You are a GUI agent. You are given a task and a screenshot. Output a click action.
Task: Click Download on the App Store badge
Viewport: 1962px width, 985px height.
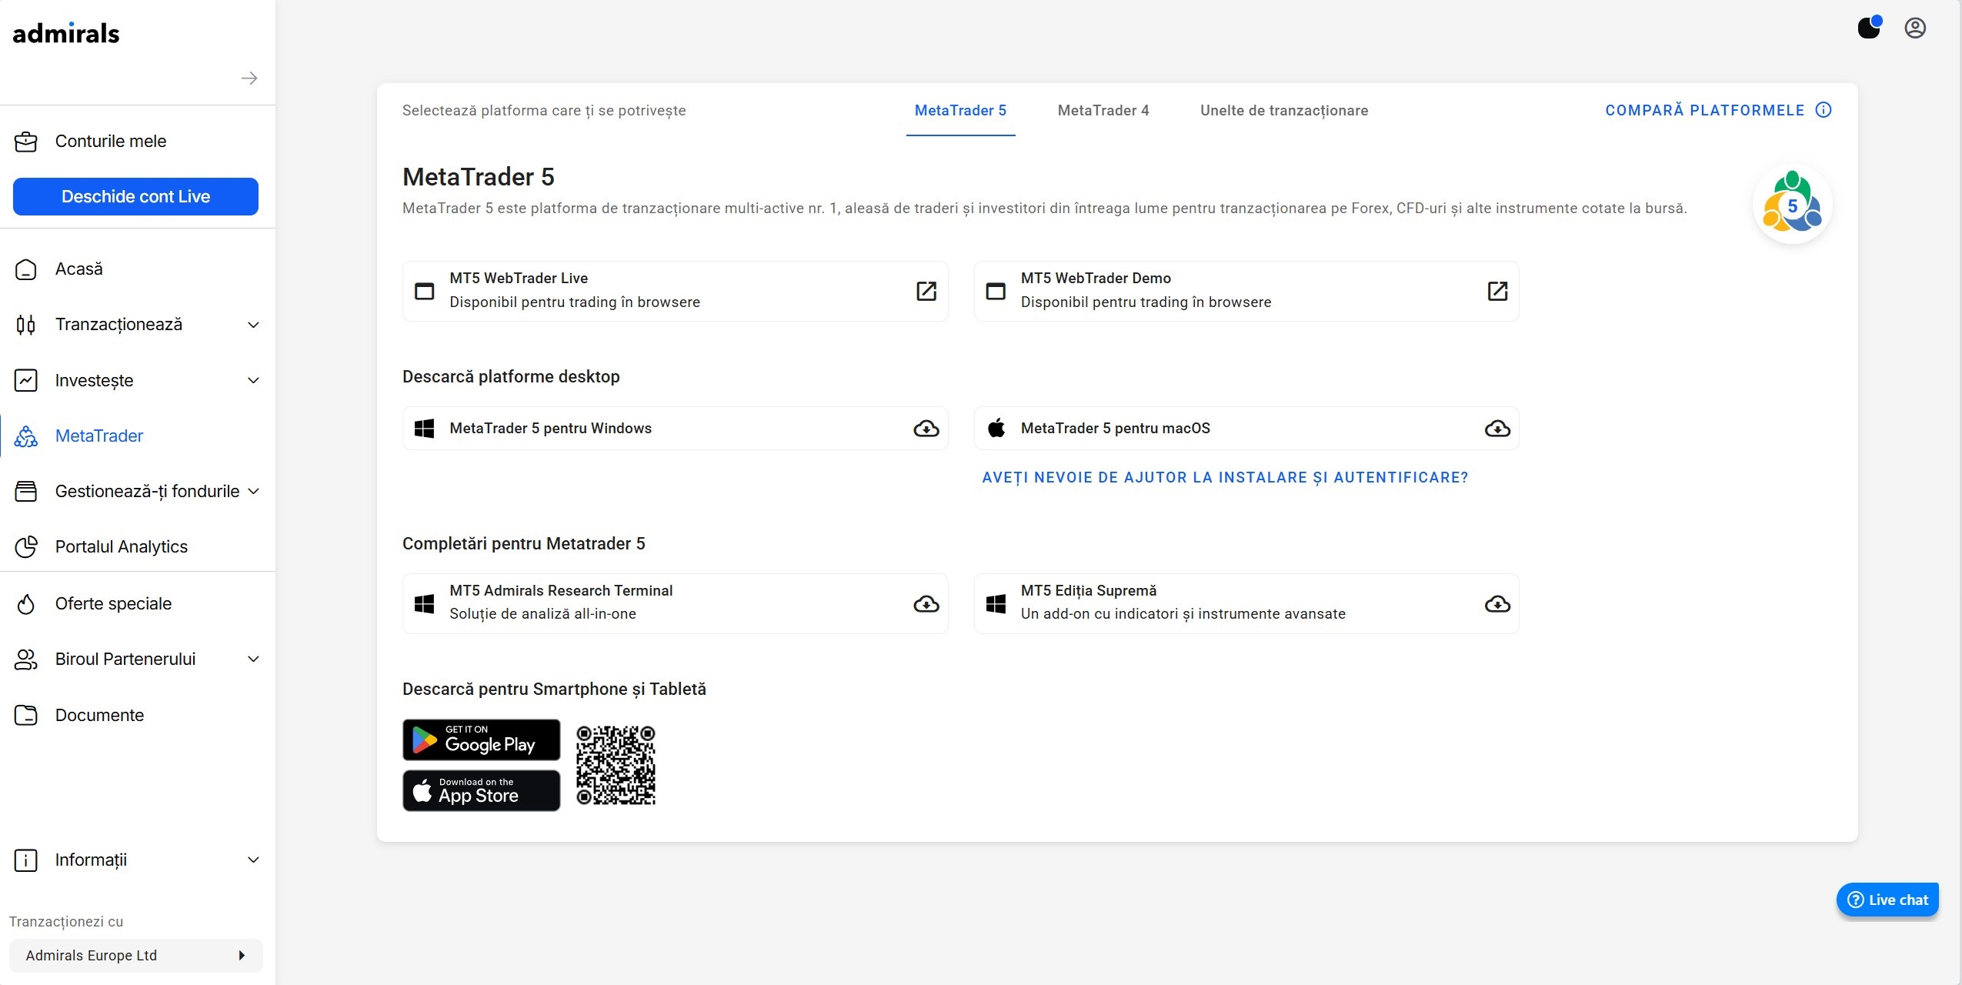[x=481, y=790]
